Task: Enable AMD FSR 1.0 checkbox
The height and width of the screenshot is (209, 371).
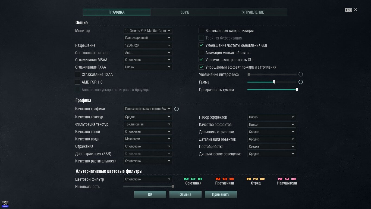Action: tap(77, 82)
